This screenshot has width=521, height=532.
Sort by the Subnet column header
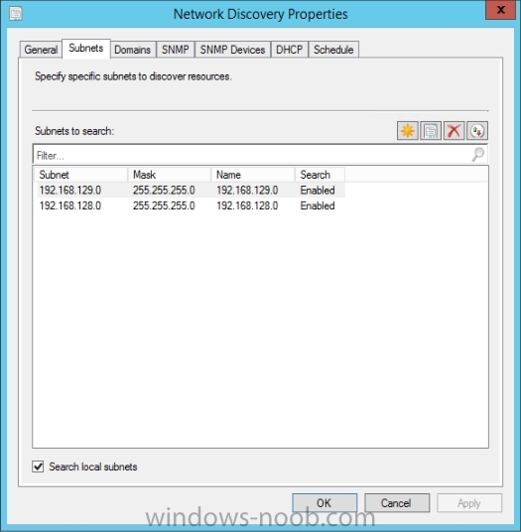pyautogui.click(x=81, y=175)
